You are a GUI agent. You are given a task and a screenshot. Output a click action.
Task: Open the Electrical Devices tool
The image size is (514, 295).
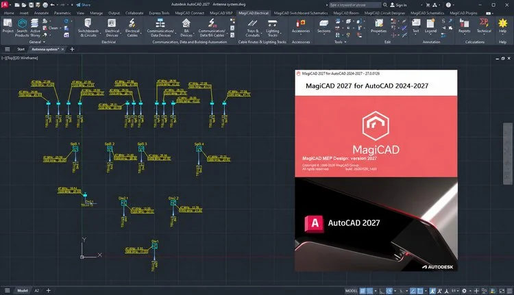pos(112,27)
